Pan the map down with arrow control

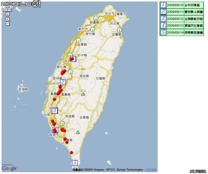click(7, 14)
